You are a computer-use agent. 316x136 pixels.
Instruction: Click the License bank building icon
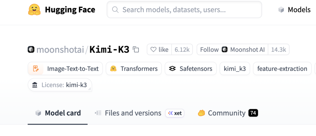[x=35, y=85]
